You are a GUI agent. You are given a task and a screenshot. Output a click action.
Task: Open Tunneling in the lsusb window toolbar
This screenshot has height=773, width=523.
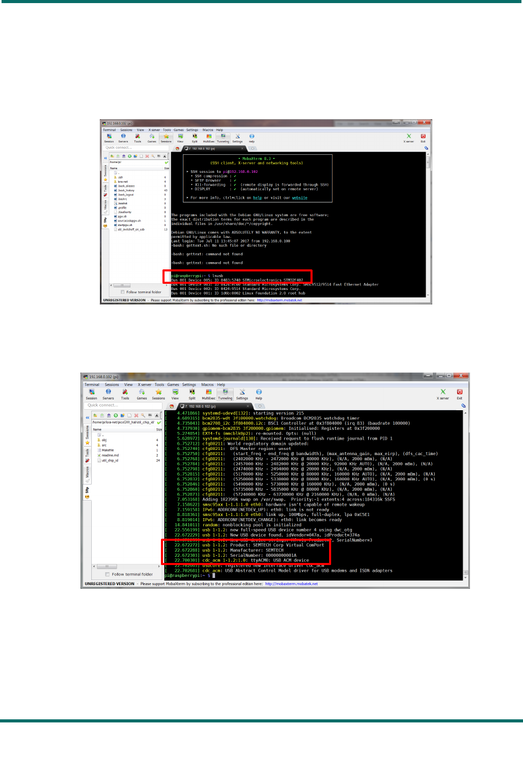tap(223, 138)
